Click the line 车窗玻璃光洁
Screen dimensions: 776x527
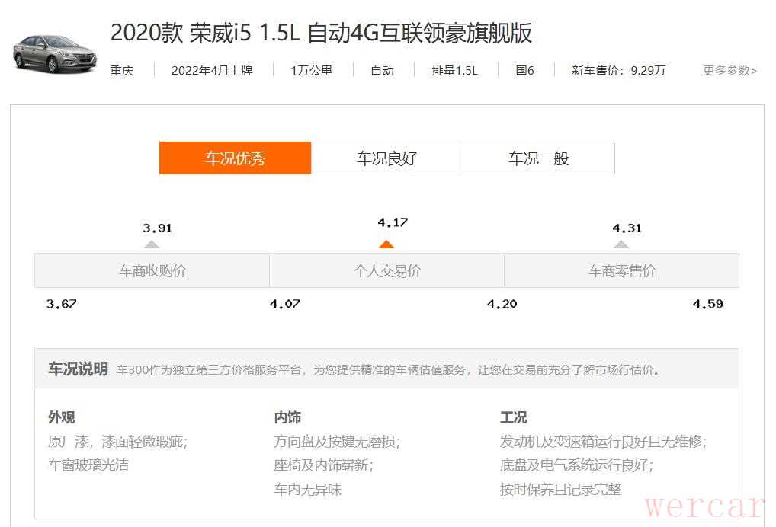(88, 465)
